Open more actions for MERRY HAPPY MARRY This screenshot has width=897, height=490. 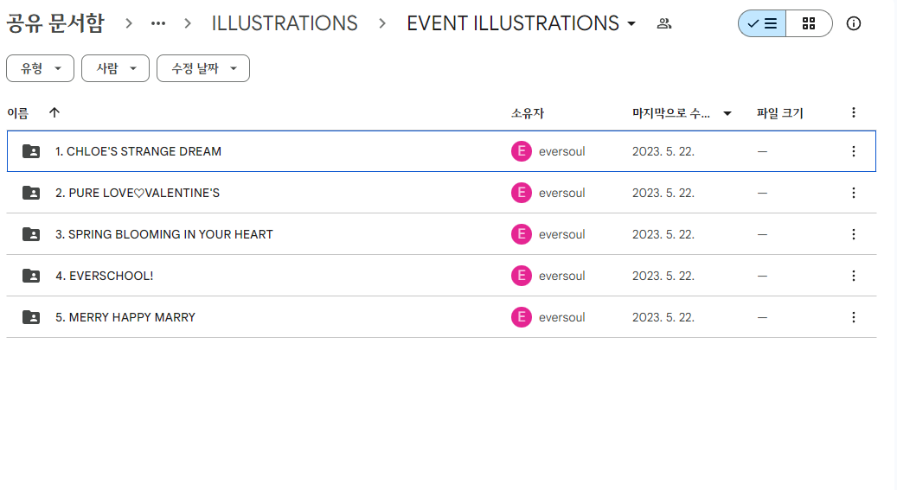[854, 317]
